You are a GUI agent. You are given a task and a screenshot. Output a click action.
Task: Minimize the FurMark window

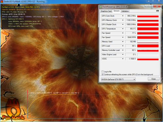tap(149, 1)
